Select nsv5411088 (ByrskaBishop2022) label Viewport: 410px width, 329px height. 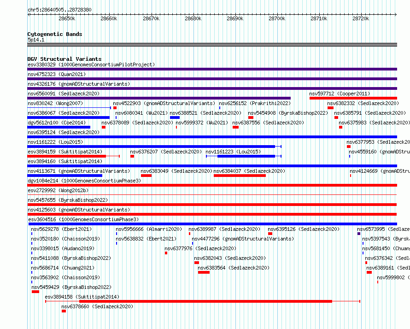point(71,258)
